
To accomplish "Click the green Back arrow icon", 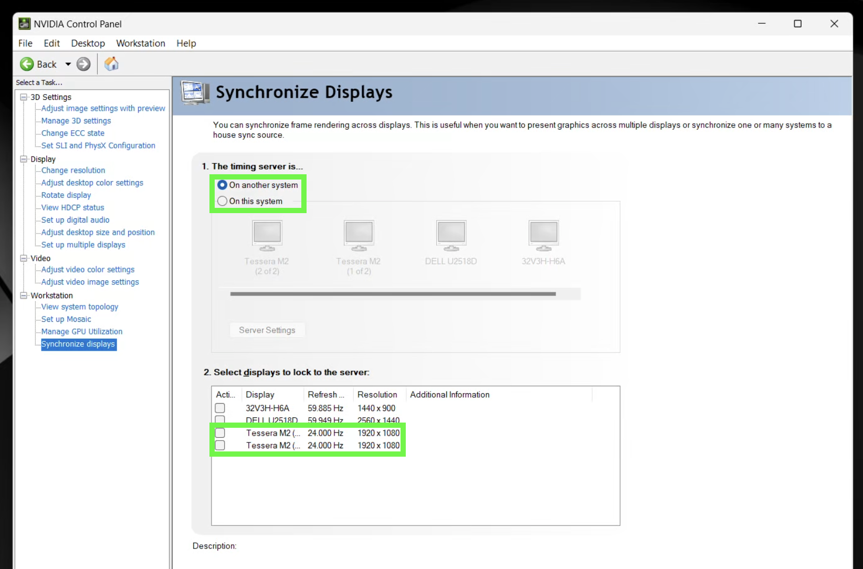I will (27, 64).
